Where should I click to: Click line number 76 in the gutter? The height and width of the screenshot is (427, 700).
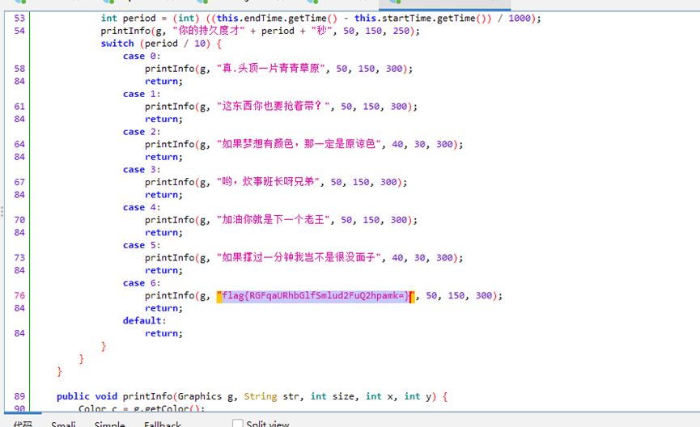pyautogui.click(x=19, y=296)
